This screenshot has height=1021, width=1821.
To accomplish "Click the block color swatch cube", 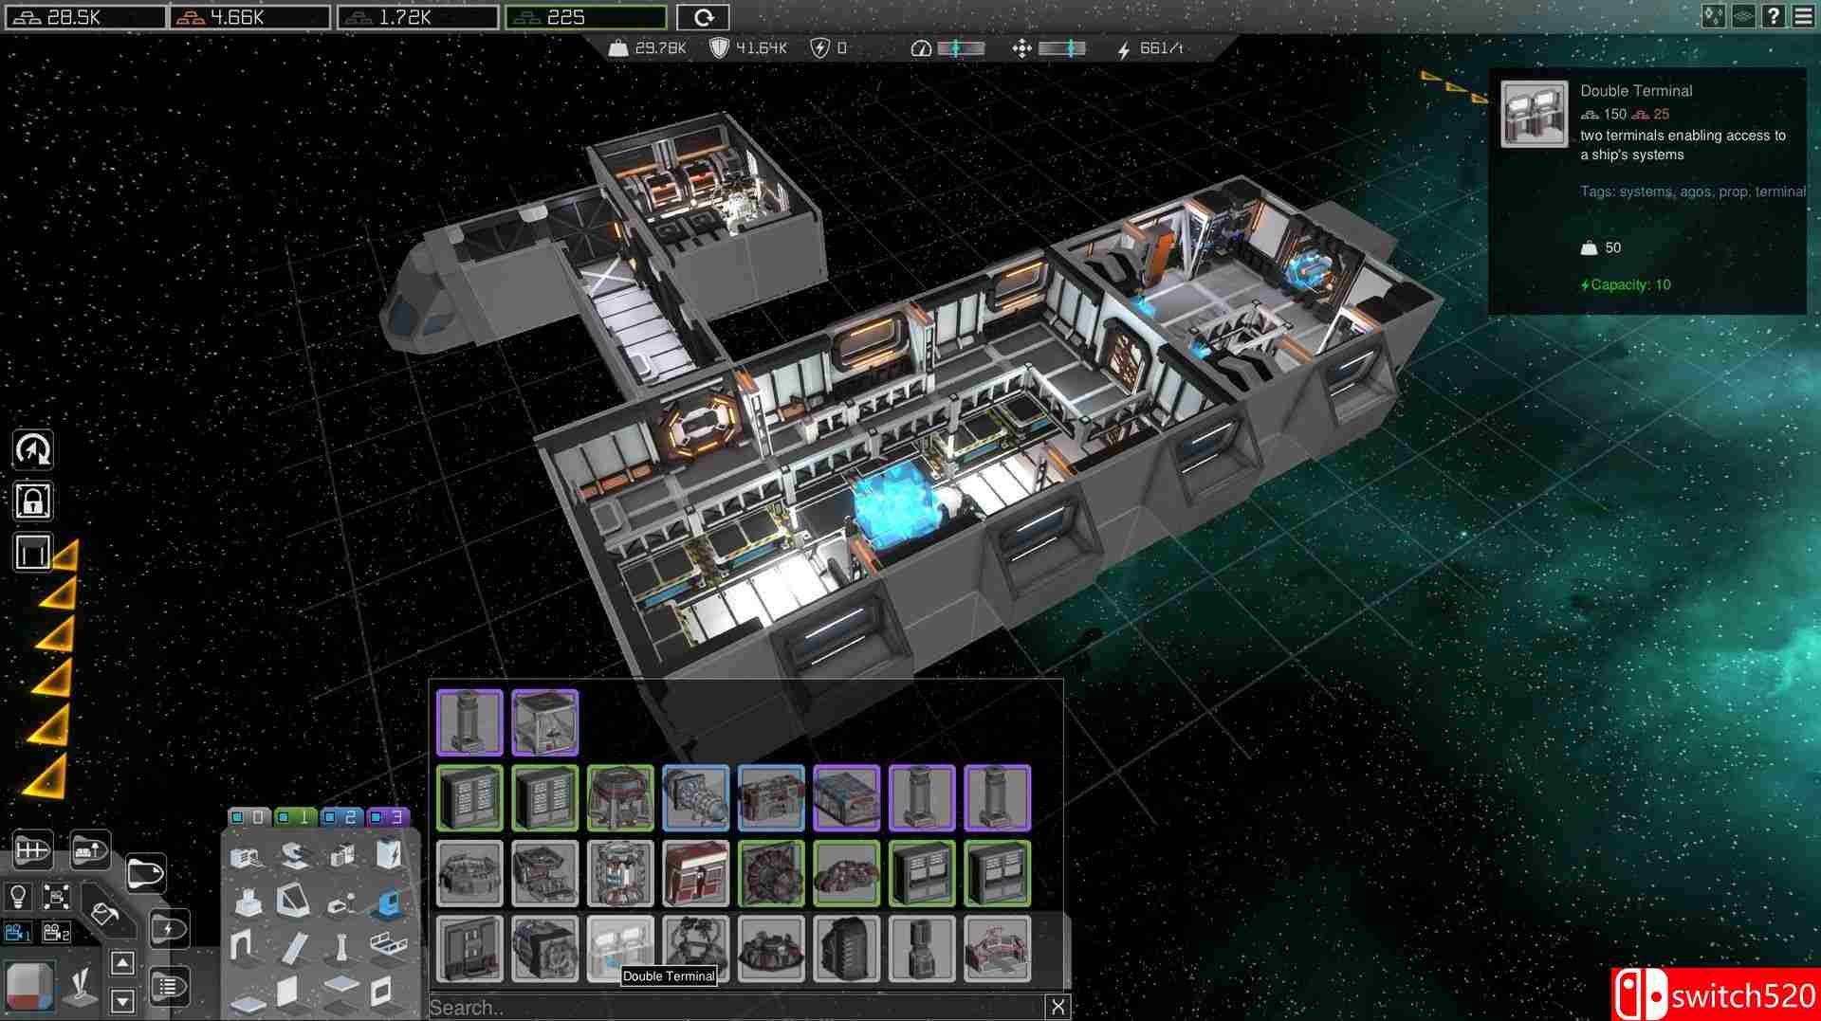I will (29, 987).
